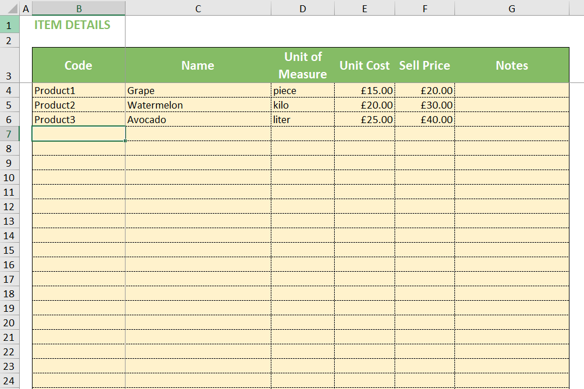This screenshot has height=389, width=584.
Task: Select the Watermelon cell
Action: [x=198, y=105]
